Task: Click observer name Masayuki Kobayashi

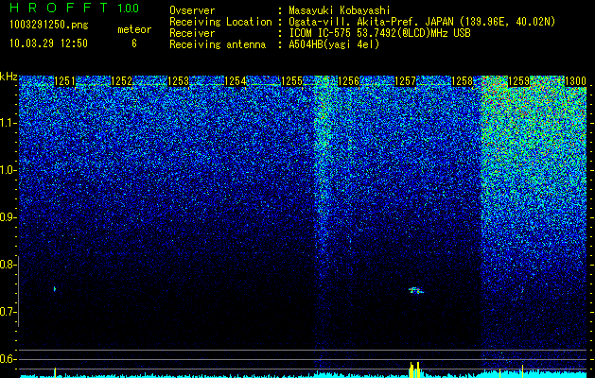Action: coord(340,10)
